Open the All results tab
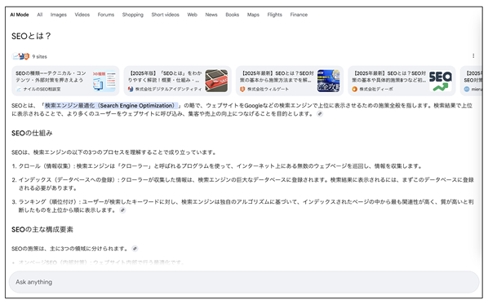The width and height of the screenshot is (488, 304). (39, 15)
